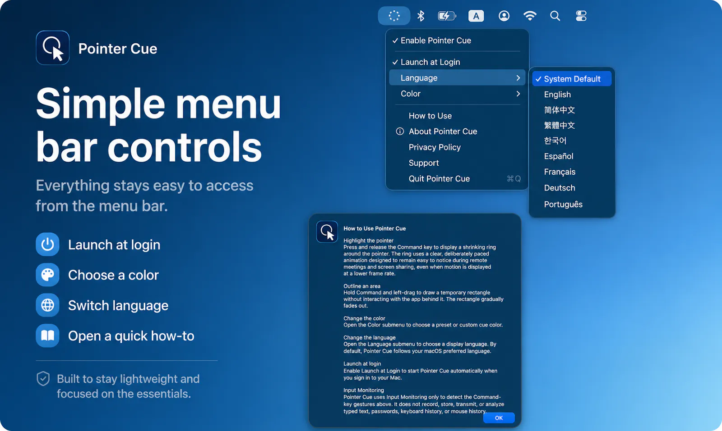
Task: Click the 'Pointer Cue' app title text
Action: point(118,49)
